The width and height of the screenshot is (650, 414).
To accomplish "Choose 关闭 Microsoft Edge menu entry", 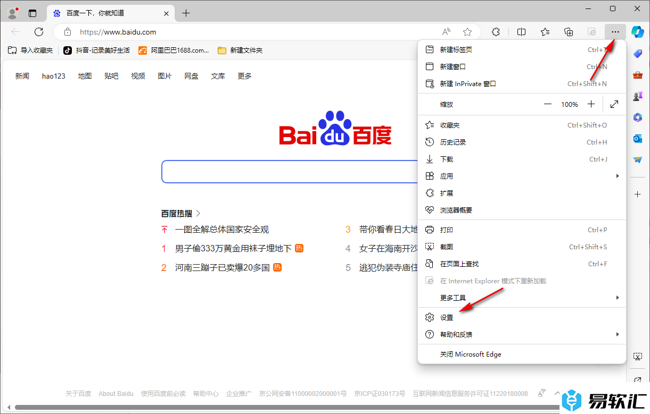I will pyautogui.click(x=522, y=354).
